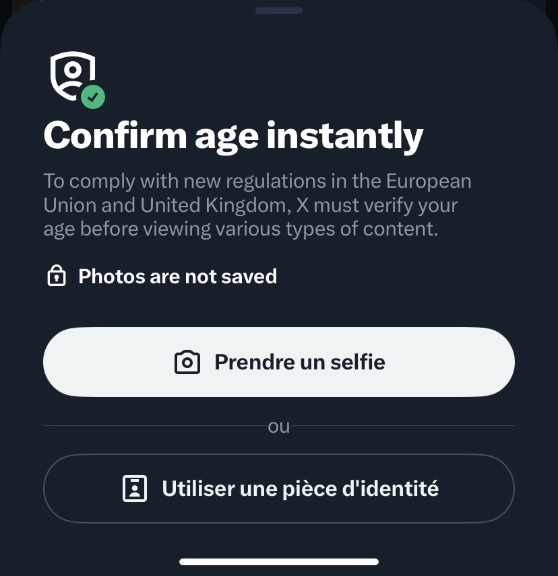This screenshot has width=558, height=576.
Task: Tap the Photos are not saved label
Action: click(x=177, y=276)
